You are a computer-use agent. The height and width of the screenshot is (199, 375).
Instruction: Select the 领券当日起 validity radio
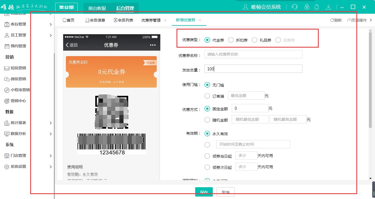[x=207, y=156]
